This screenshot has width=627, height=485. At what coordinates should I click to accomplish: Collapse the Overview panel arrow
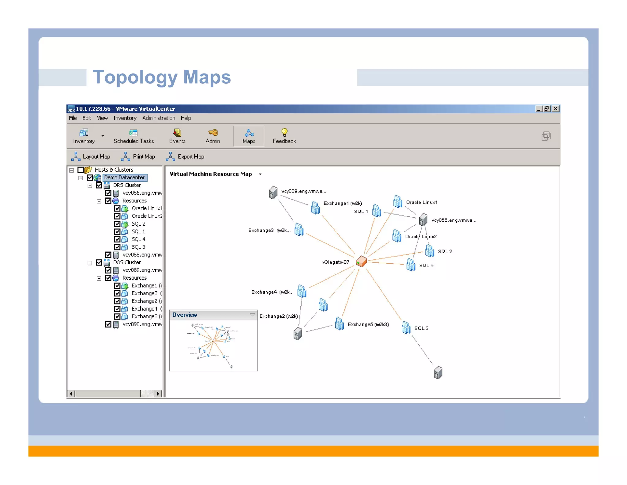tap(252, 315)
